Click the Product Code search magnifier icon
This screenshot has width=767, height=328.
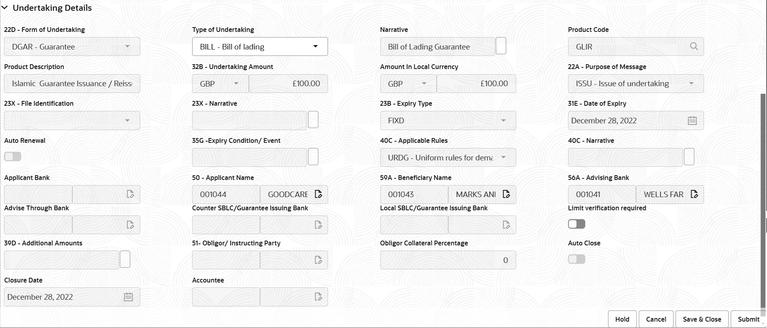693,46
